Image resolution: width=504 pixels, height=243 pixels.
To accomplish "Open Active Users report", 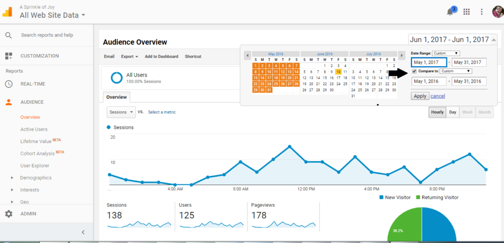I will coord(34,129).
